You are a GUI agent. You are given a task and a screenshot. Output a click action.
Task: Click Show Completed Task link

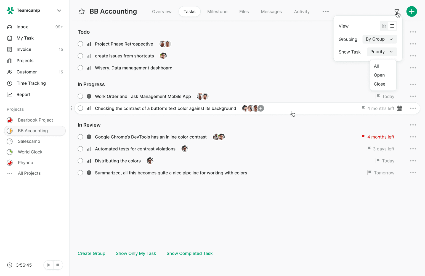point(189,253)
